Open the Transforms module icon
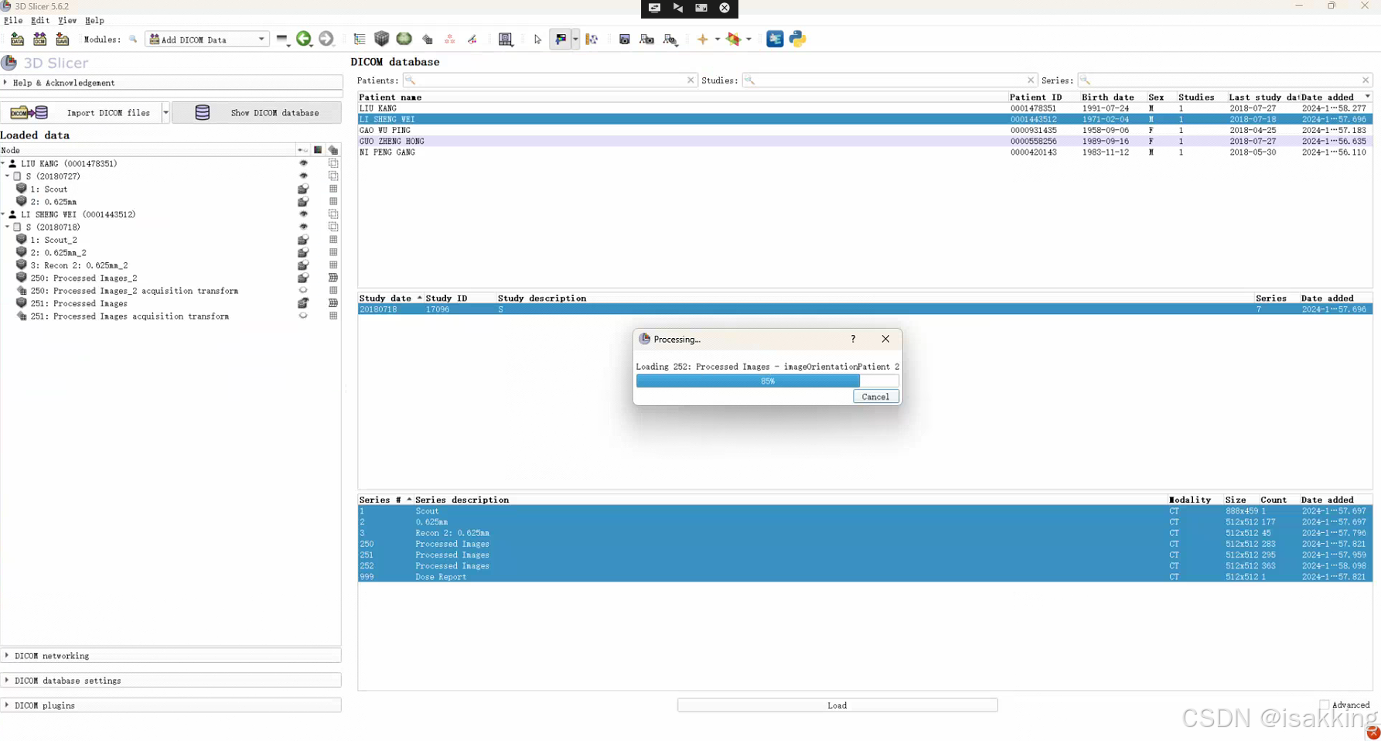The height and width of the screenshot is (741, 1381). point(427,39)
